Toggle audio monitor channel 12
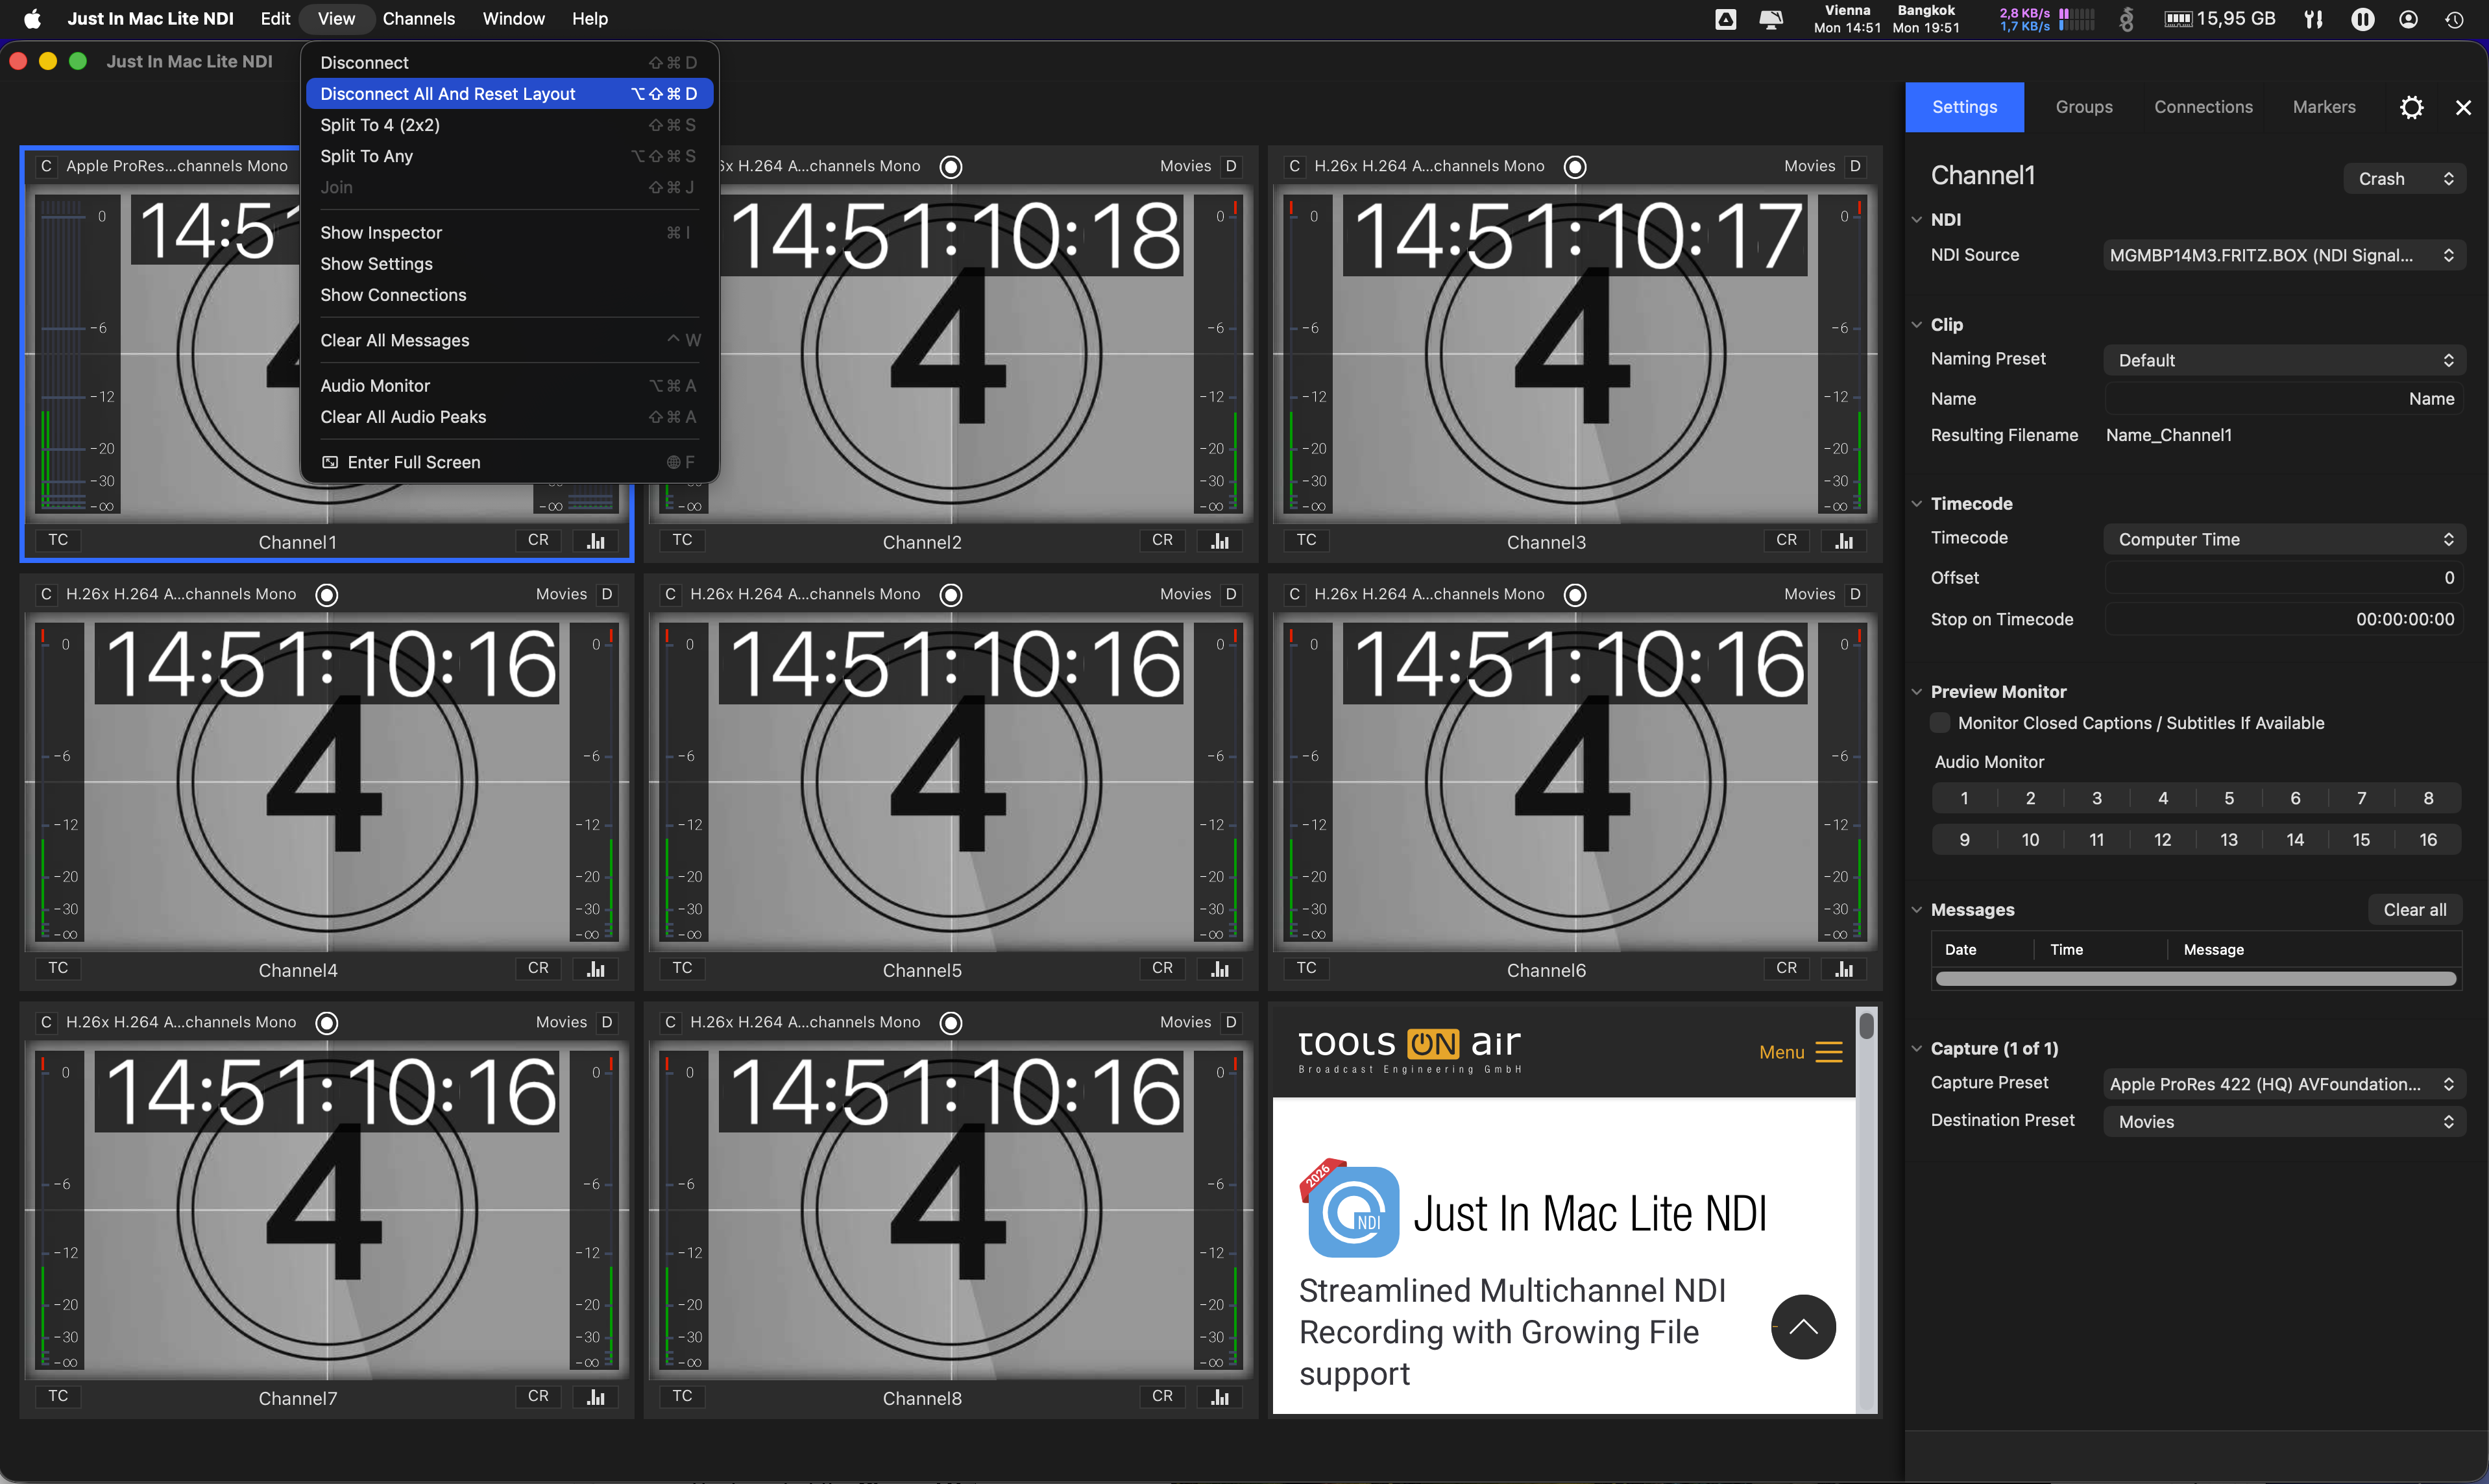The image size is (2489, 1484). (2162, 840)
